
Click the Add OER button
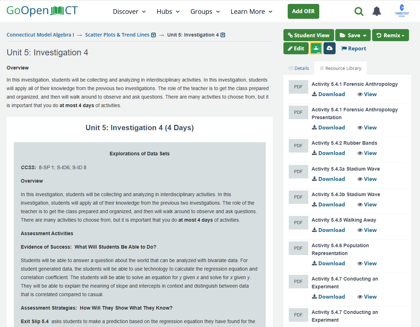point(303,11)
